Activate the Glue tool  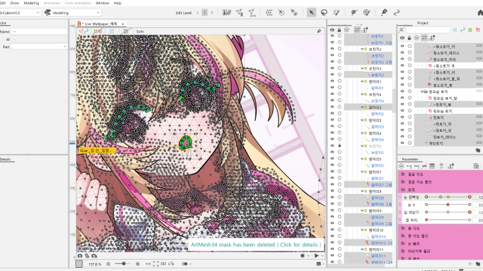[294, 13]
